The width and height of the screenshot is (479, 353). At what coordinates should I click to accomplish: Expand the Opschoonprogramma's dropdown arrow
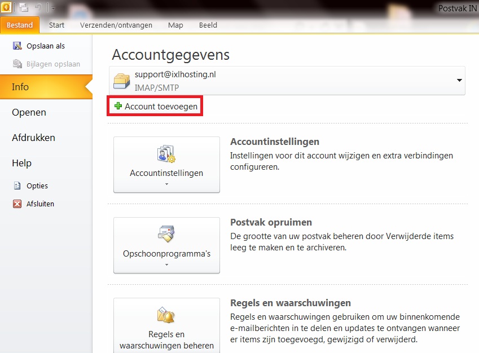click(166, 265)
